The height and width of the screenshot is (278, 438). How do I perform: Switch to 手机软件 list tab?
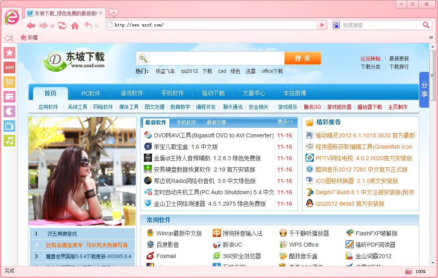pos(186,123)
